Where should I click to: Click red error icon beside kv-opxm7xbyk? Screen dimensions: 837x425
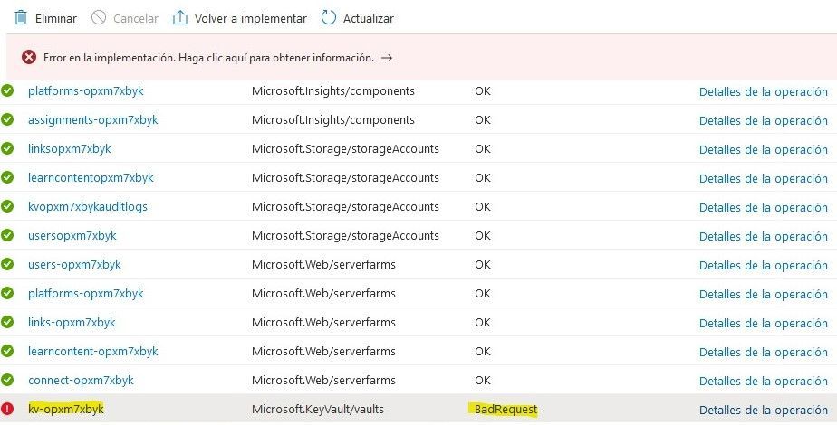tap(8, 410)
